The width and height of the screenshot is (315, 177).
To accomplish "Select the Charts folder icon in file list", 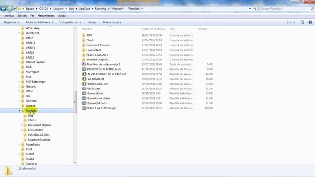I will click(84, 40).
